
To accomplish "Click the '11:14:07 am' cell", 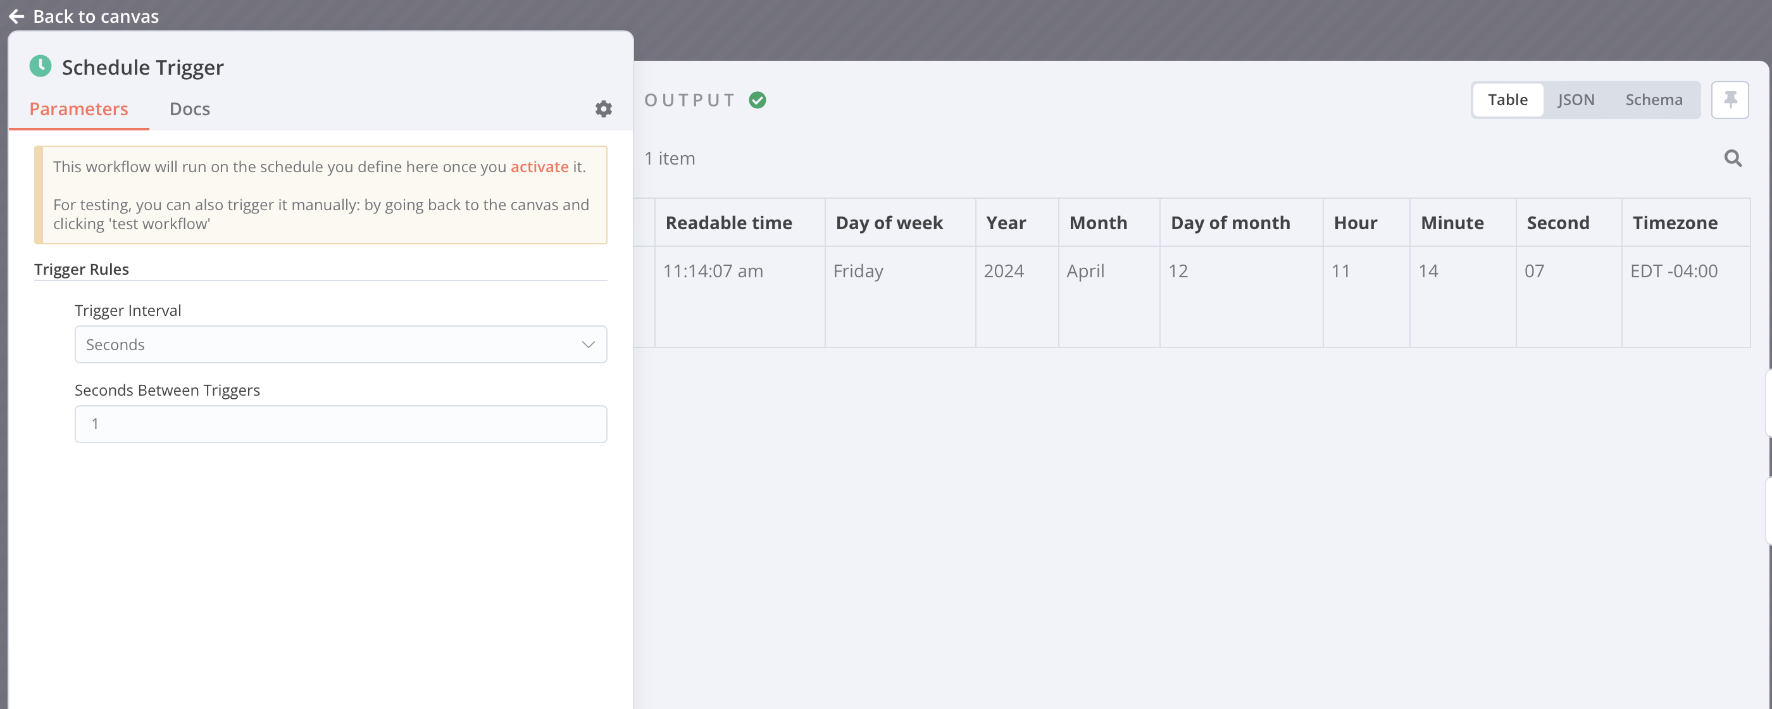I will click(739, 297).
